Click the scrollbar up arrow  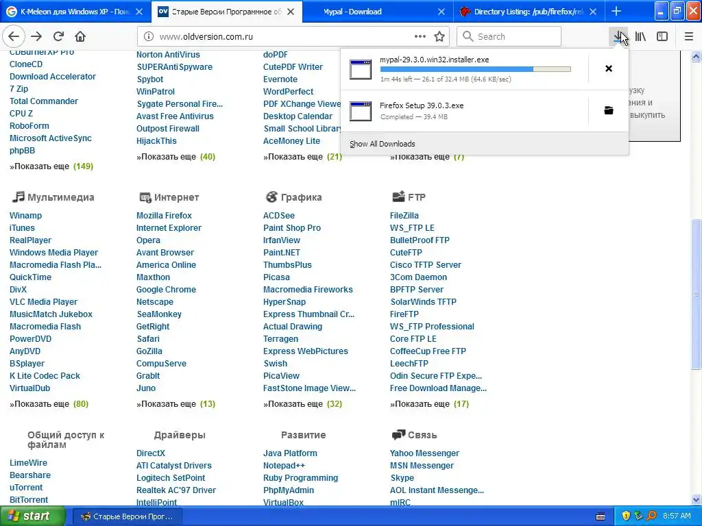[696, 56]
